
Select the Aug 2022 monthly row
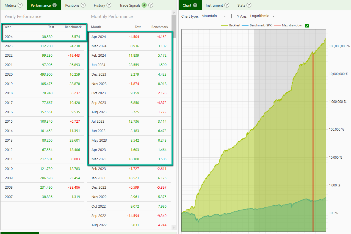pyautogui.click(x=129, y=225)
